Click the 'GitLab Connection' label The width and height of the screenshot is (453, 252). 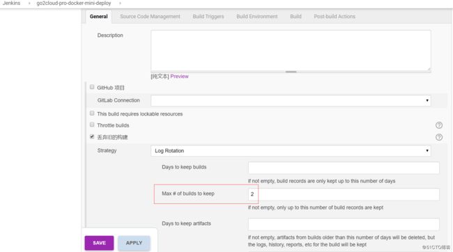[118, 100]
